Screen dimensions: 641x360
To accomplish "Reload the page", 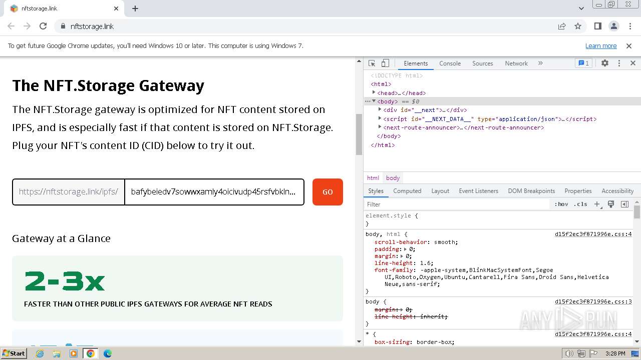I will point(43,26).
